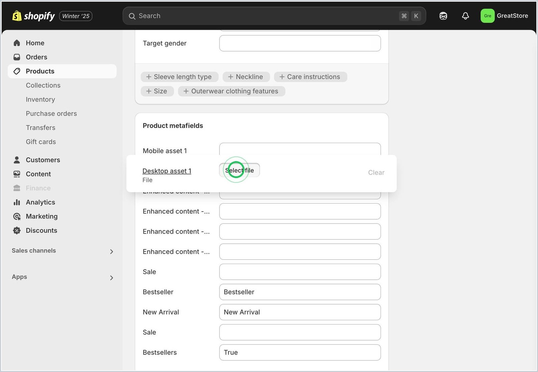Viewport: 538px width, 372px height.
Task: Open the Desktop asset 1 link
Action: click(167, 171)
